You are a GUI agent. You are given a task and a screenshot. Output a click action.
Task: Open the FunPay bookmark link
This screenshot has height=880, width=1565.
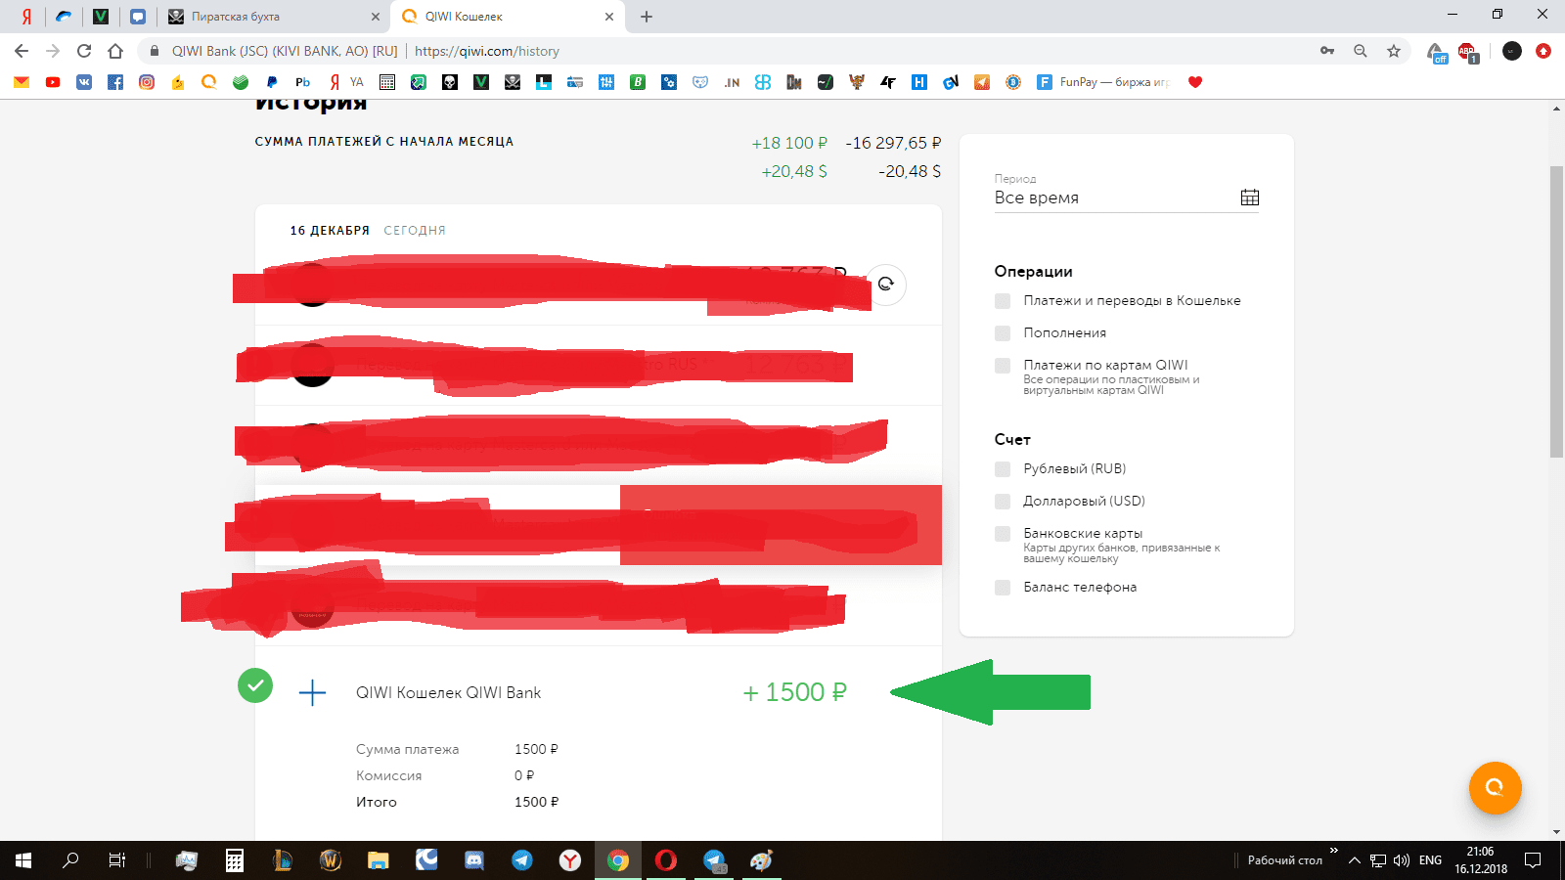pos(1104,82)
